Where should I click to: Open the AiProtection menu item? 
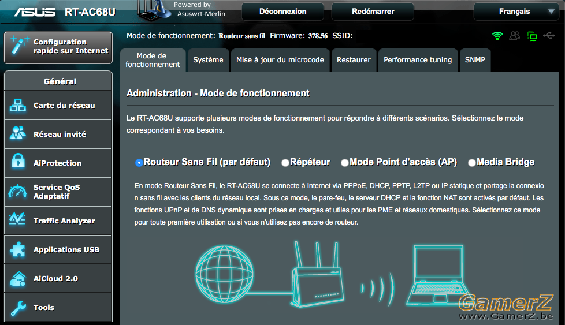58,163
